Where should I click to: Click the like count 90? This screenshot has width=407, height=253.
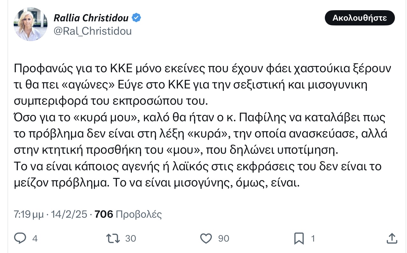(x=224, y=238)
